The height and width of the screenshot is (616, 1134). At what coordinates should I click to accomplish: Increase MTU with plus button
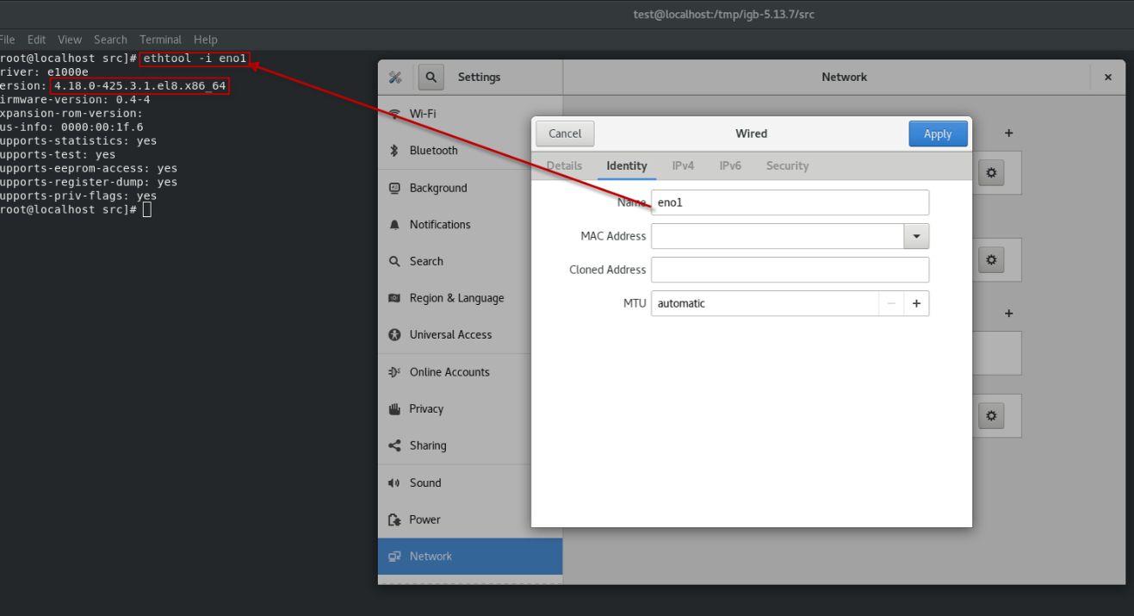[916, 303]
